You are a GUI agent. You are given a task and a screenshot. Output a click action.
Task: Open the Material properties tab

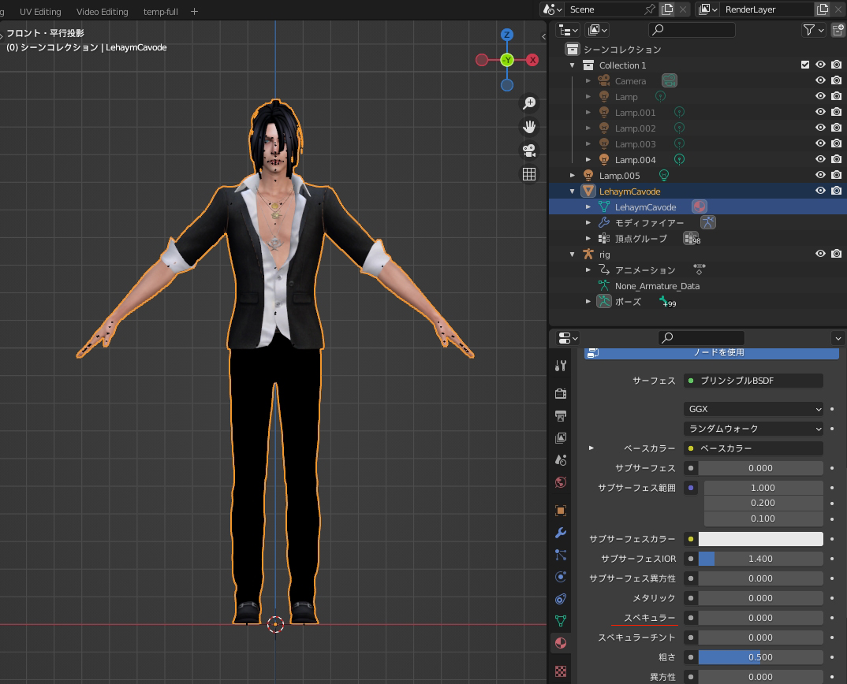pos(561,643)
